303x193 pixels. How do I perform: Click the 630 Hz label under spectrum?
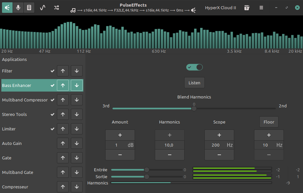tap(159, 51)
